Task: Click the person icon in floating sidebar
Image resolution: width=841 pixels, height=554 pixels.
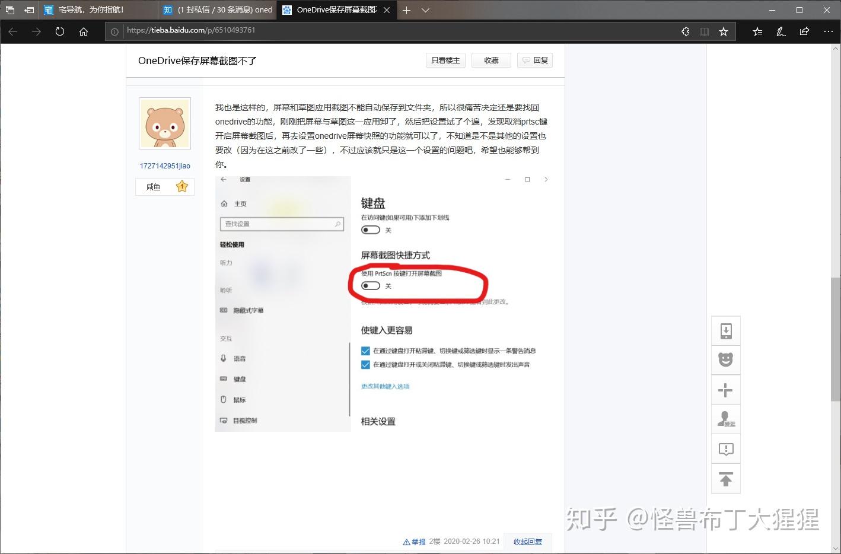Action: click(x=726, y=419)
